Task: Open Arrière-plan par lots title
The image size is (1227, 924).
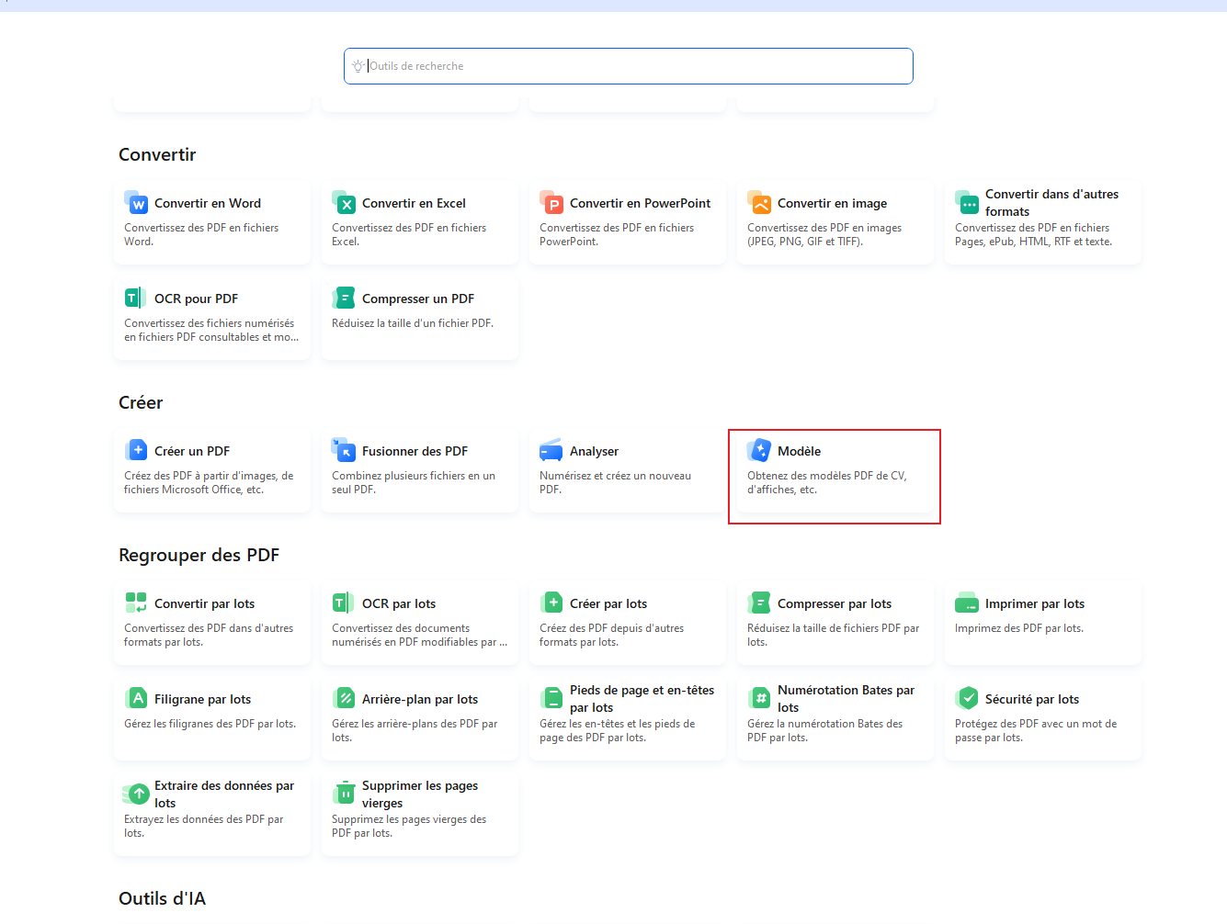Action: pyautogui.click(x=420, y=699)
